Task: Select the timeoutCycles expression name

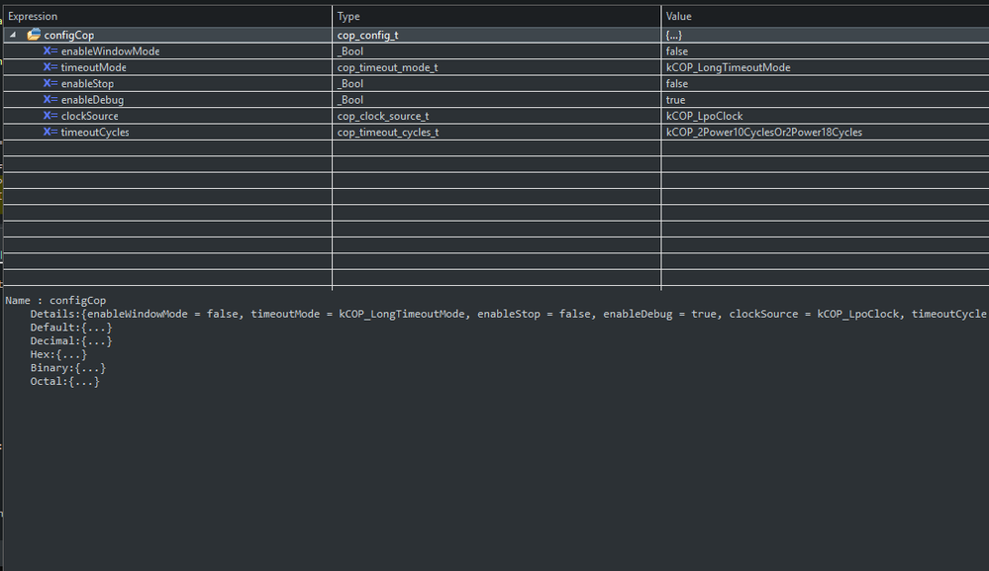Action: coord(95,132)
